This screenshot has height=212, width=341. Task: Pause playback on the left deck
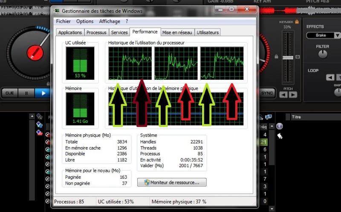point(26,93)
